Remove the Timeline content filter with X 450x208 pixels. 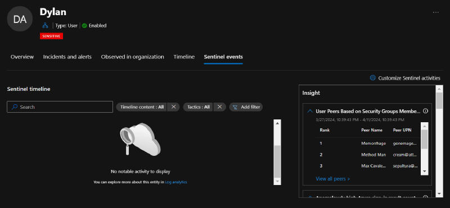pyautogui.click(x=173, y=107)
